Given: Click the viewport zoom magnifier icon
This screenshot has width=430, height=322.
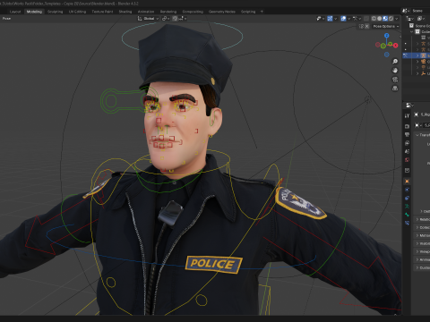Looking at the screenshot, I should [395, 62].
